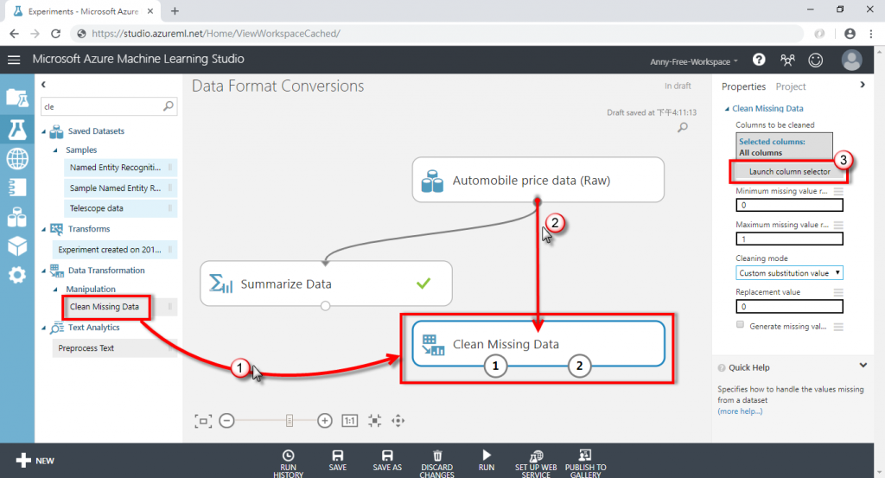Open a new browser tab

point(175,11)
